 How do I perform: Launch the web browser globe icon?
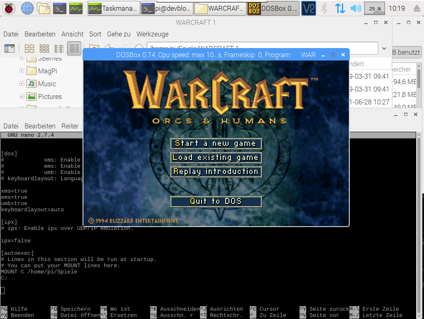coord(27,8)
